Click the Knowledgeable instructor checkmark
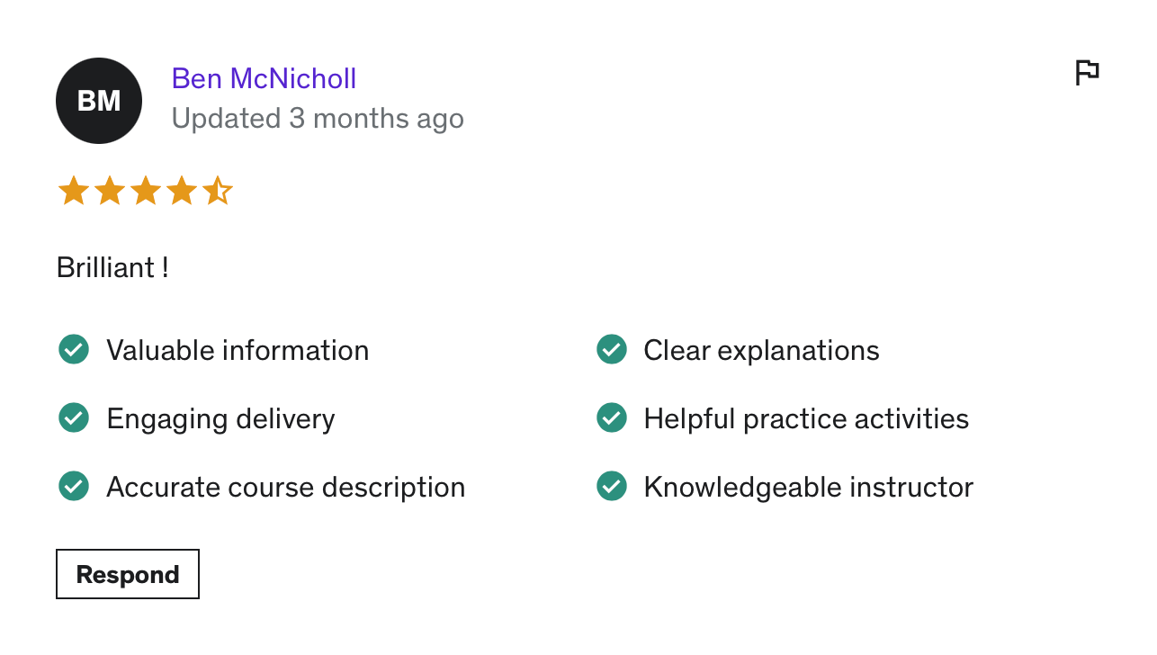The width and height of the screenshot is (1157, 655). coord(612,486)
